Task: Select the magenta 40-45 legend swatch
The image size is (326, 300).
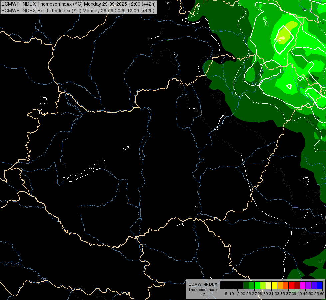Action: 303,285
